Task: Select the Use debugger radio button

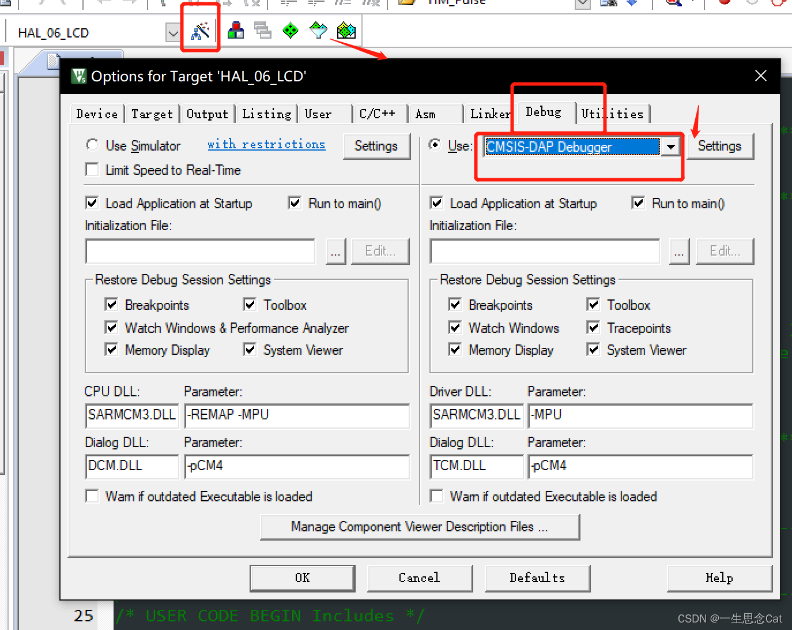Action: [435, 145]
